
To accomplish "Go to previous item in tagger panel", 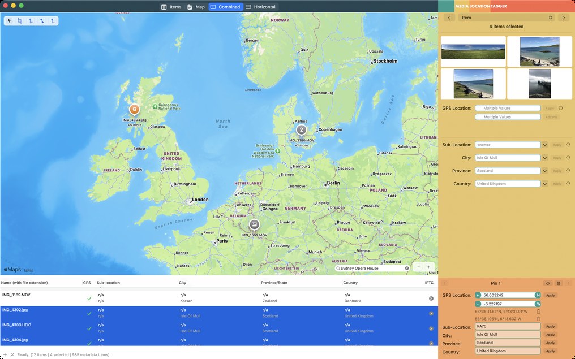I will click(449, 18).
